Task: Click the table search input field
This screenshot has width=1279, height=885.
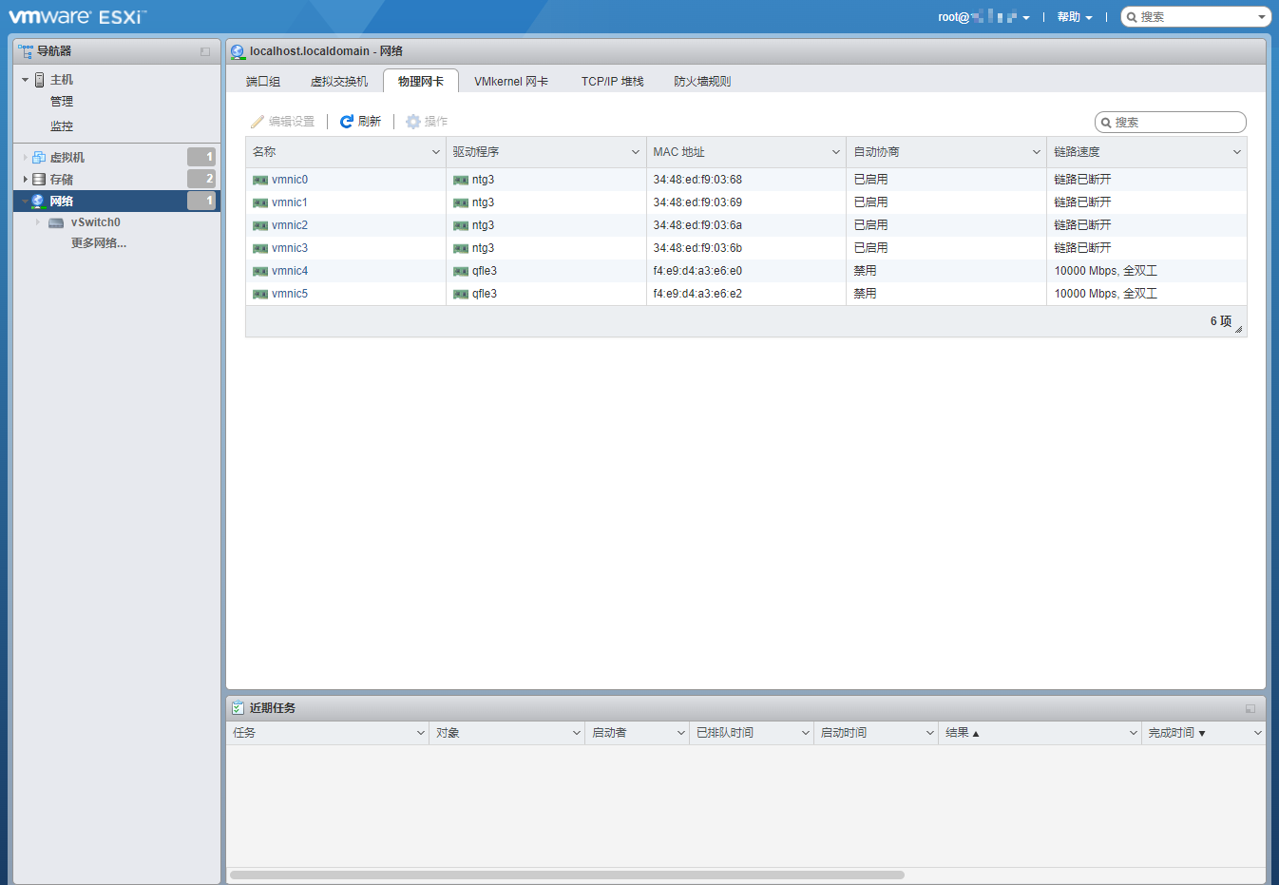Action: coord(1171,123)
